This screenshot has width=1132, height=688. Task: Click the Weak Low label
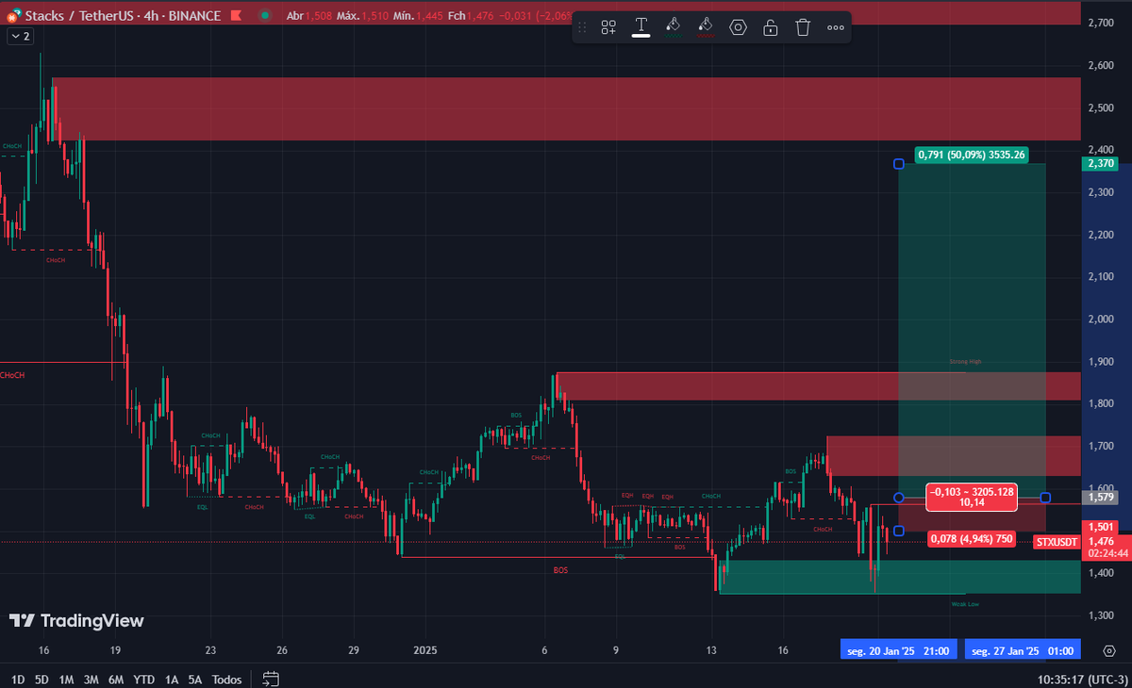tap(965, 603)
